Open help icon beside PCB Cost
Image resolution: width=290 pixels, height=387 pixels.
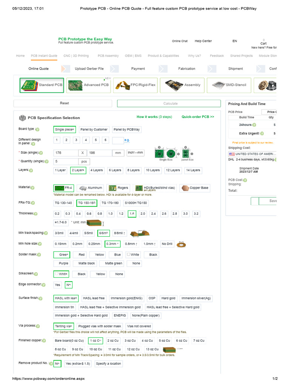coord(245,180)
